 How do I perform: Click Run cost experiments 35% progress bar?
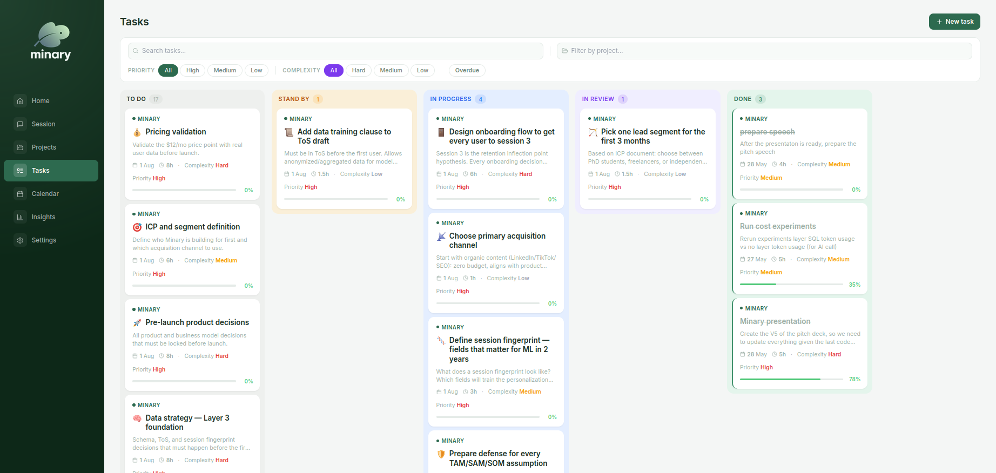pos(791,285)
